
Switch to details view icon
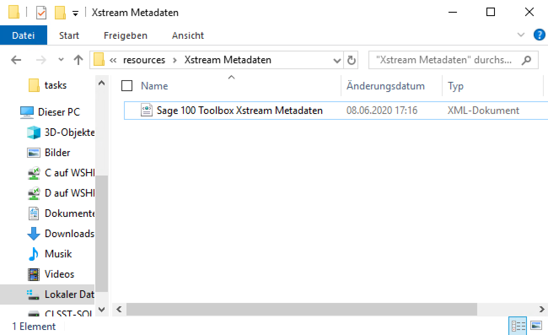pyautogui.click(x=518, y=326)
